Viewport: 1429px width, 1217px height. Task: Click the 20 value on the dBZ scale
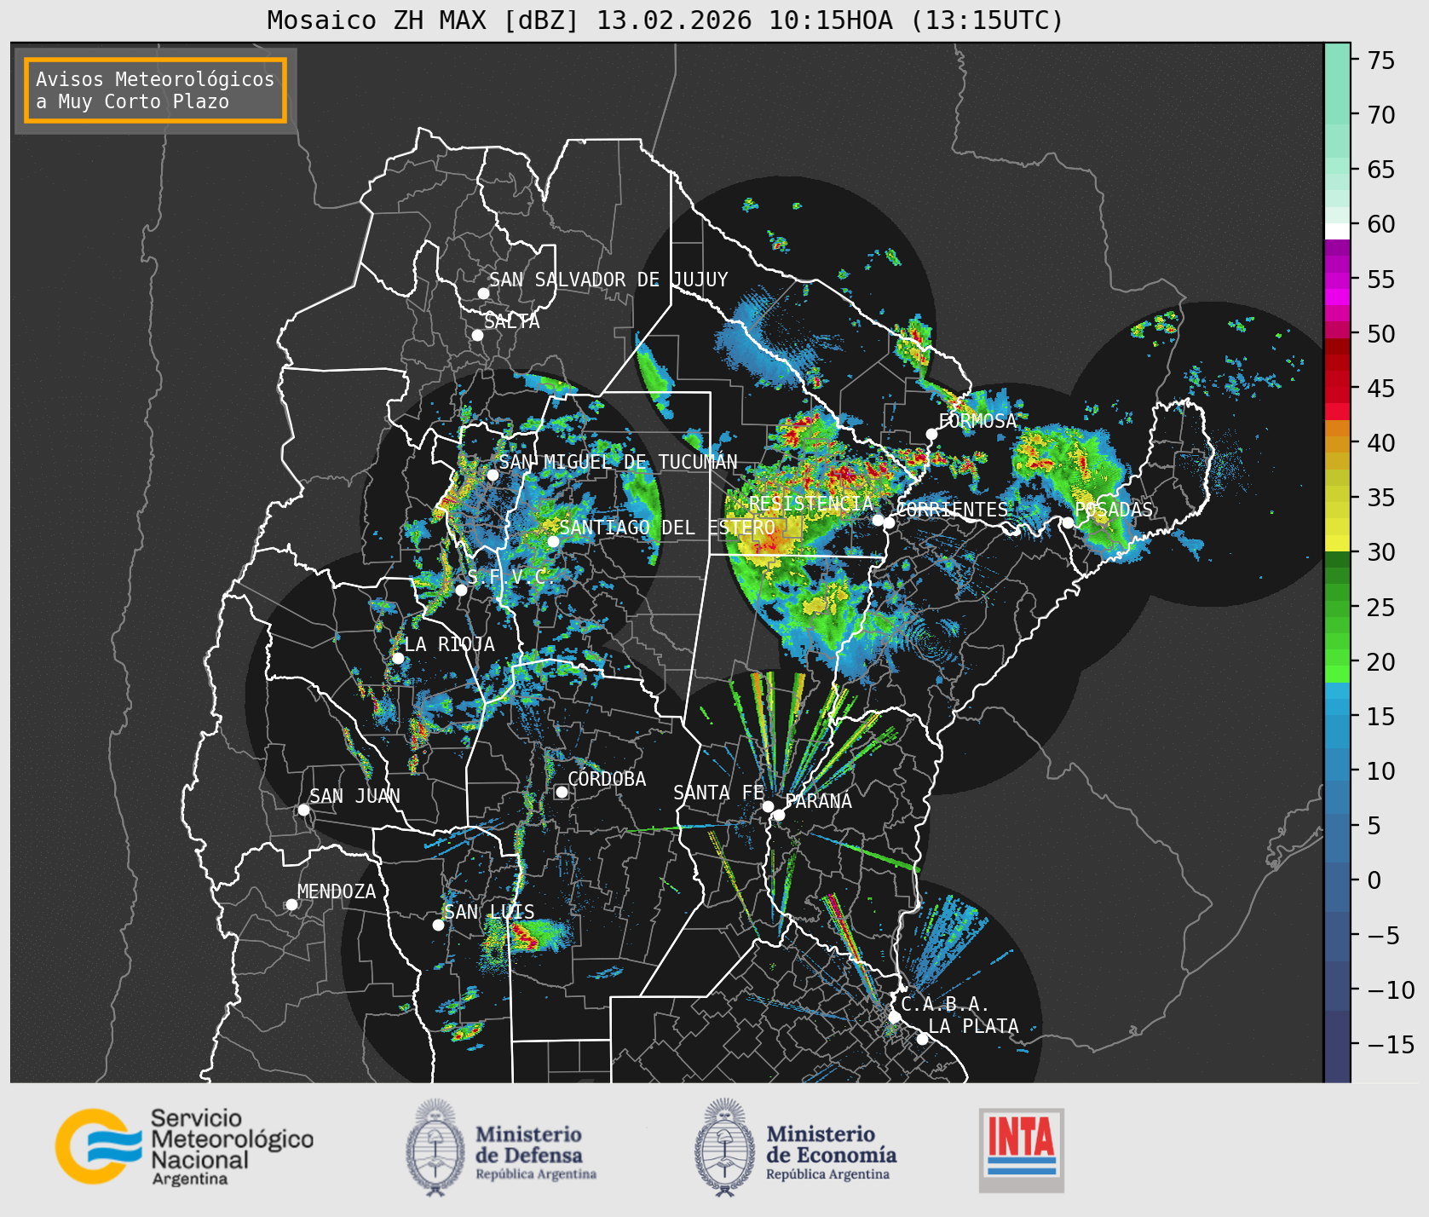tap(1381, 662)
